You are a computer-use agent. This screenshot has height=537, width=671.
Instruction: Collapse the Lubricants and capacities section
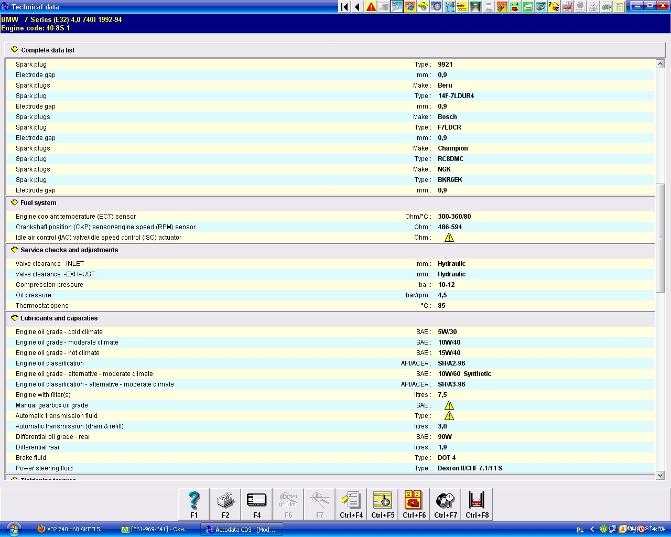15,318
